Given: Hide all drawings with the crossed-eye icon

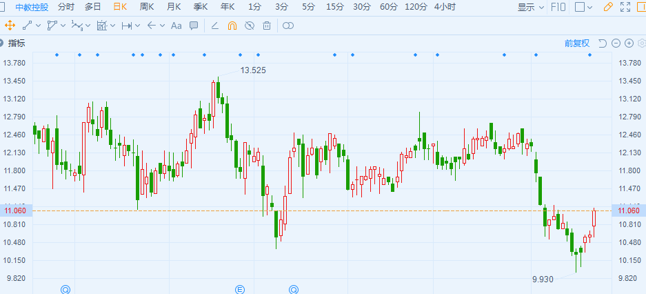Looking at the screenshot, I should point(250,26).
